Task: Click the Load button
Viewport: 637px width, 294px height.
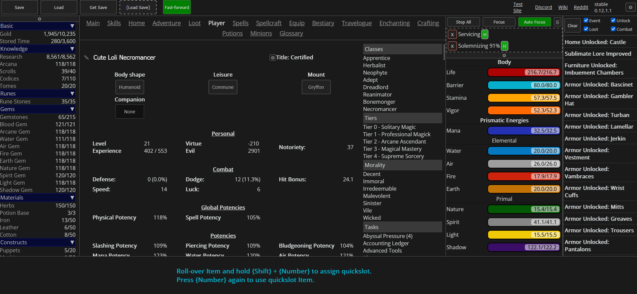Action: tap(59, 7)
